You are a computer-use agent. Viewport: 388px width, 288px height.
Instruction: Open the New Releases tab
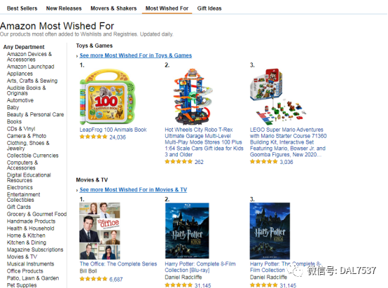click(x=64, y=8)
